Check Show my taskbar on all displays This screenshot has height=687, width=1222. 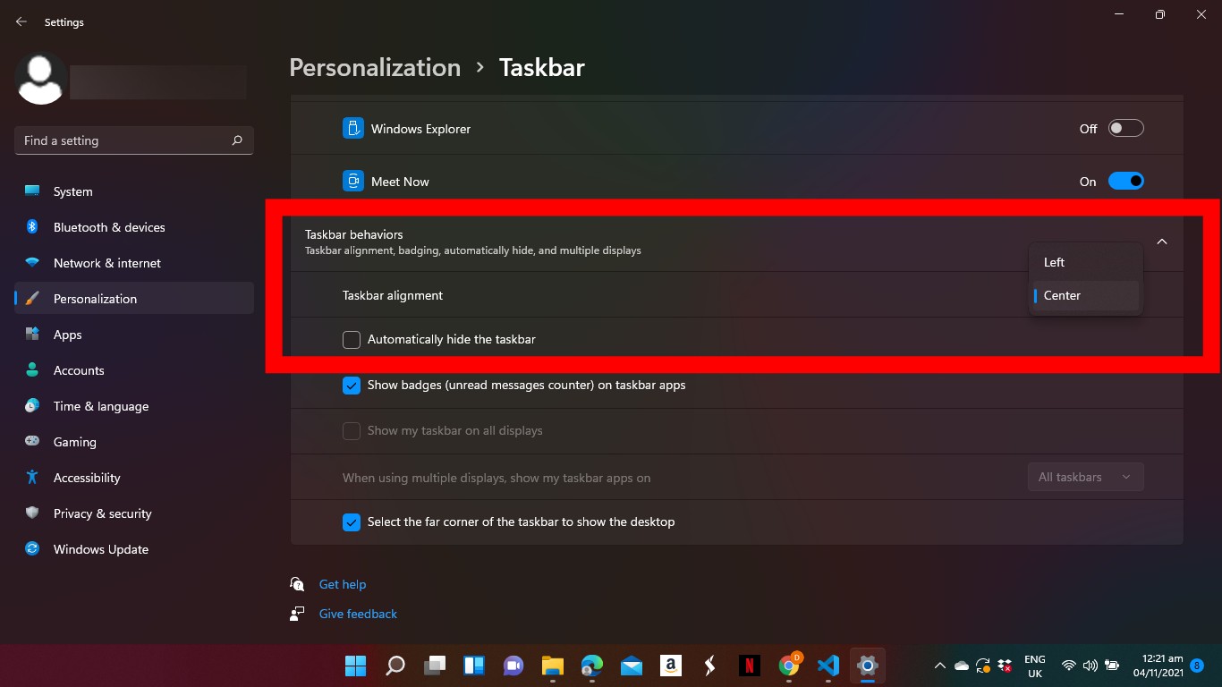click(352, 431)
